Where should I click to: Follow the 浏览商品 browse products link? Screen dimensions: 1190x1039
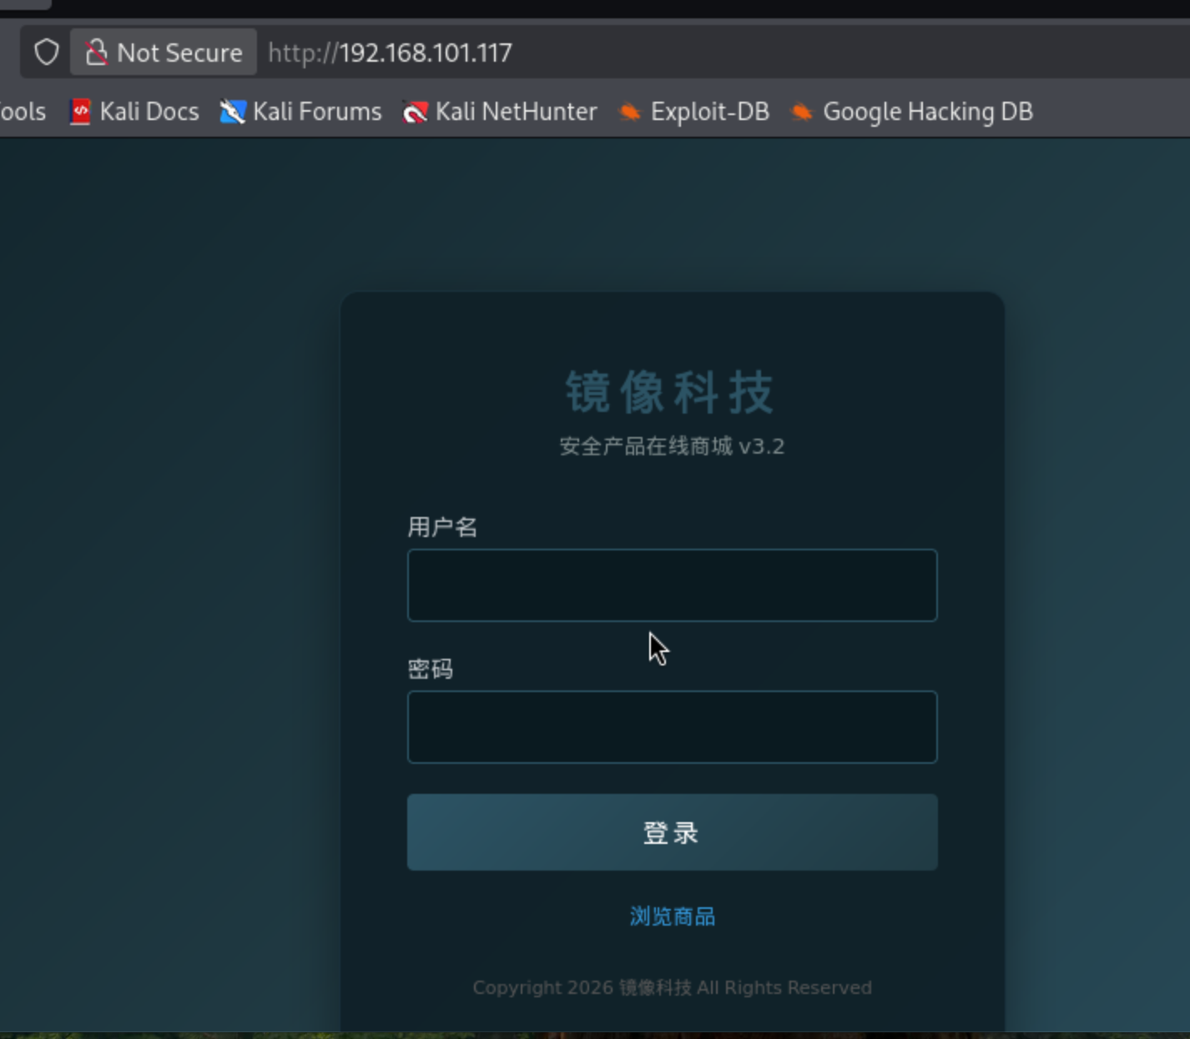pos(672,916)
